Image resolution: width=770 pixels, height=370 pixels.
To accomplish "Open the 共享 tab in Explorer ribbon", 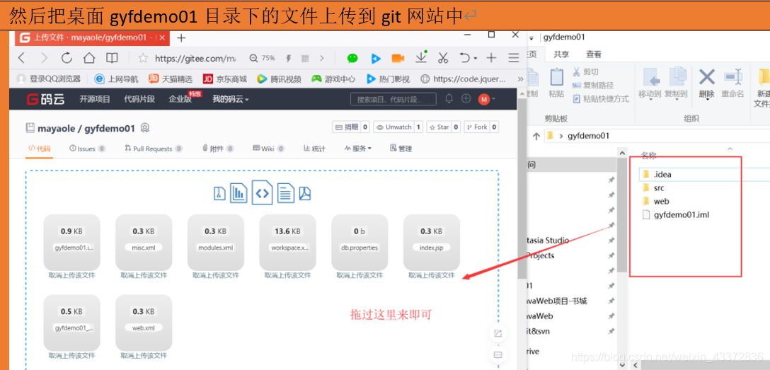I will point(561,54).
